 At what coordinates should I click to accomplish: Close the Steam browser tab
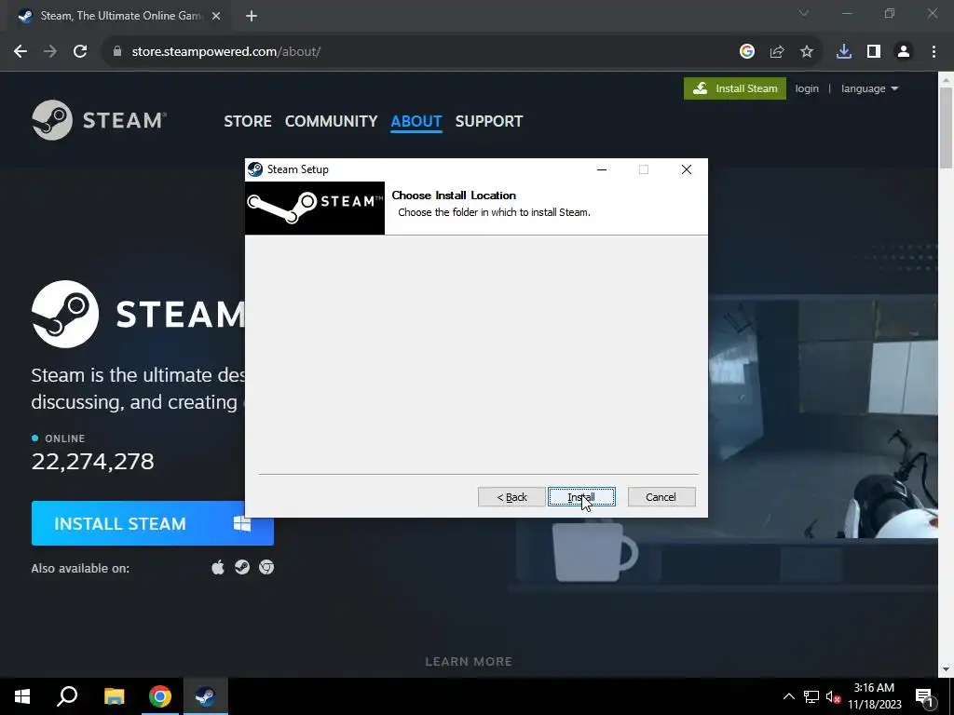pyautogui.click(x=216, y=17)
